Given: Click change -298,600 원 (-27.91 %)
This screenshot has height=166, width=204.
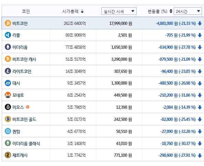Looking at the screenshot, I should (x=177, y=155).
